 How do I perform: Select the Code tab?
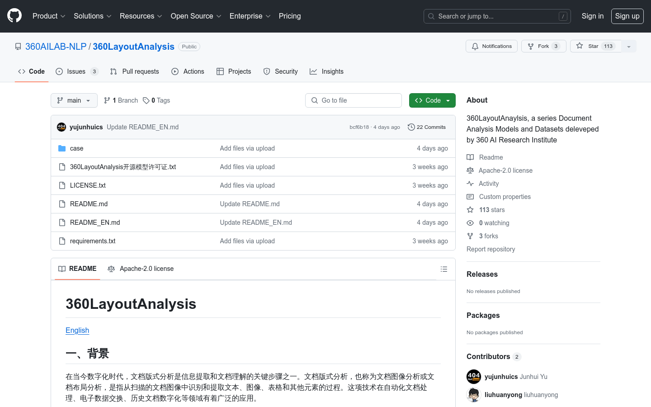tap(32, 71)
